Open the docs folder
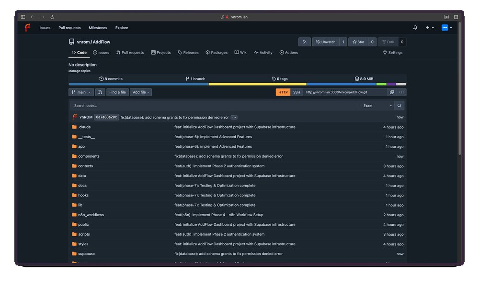This screenshot has height=285, width=479. pos(82,186)
